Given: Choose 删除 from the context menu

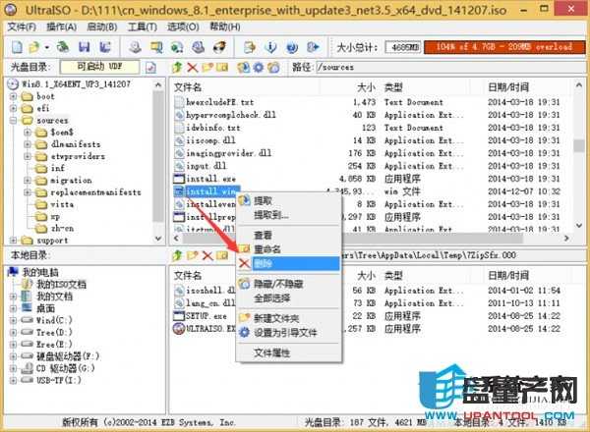Looking at the screenshot, I should point(264,264).
